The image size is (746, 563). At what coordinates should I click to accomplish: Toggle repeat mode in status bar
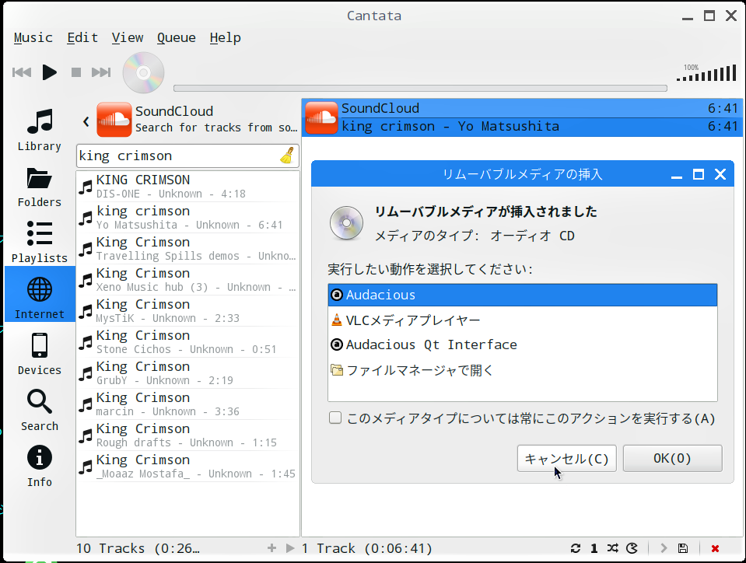576,548
